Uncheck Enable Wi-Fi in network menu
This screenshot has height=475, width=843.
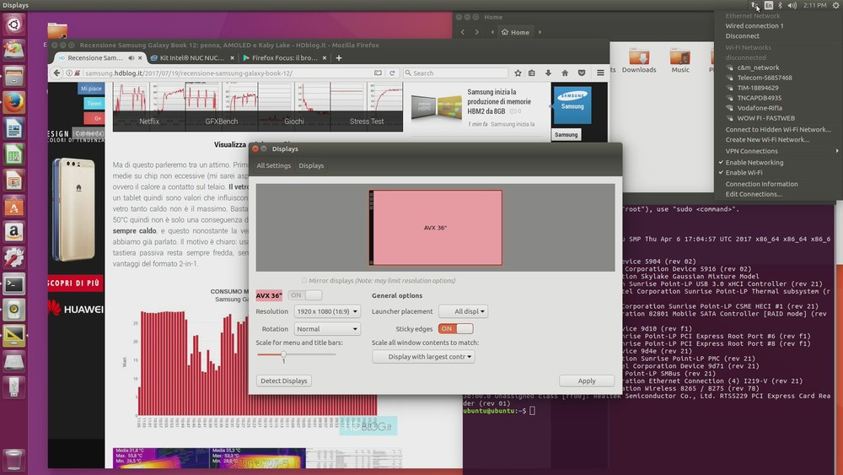tap(744, 172)
